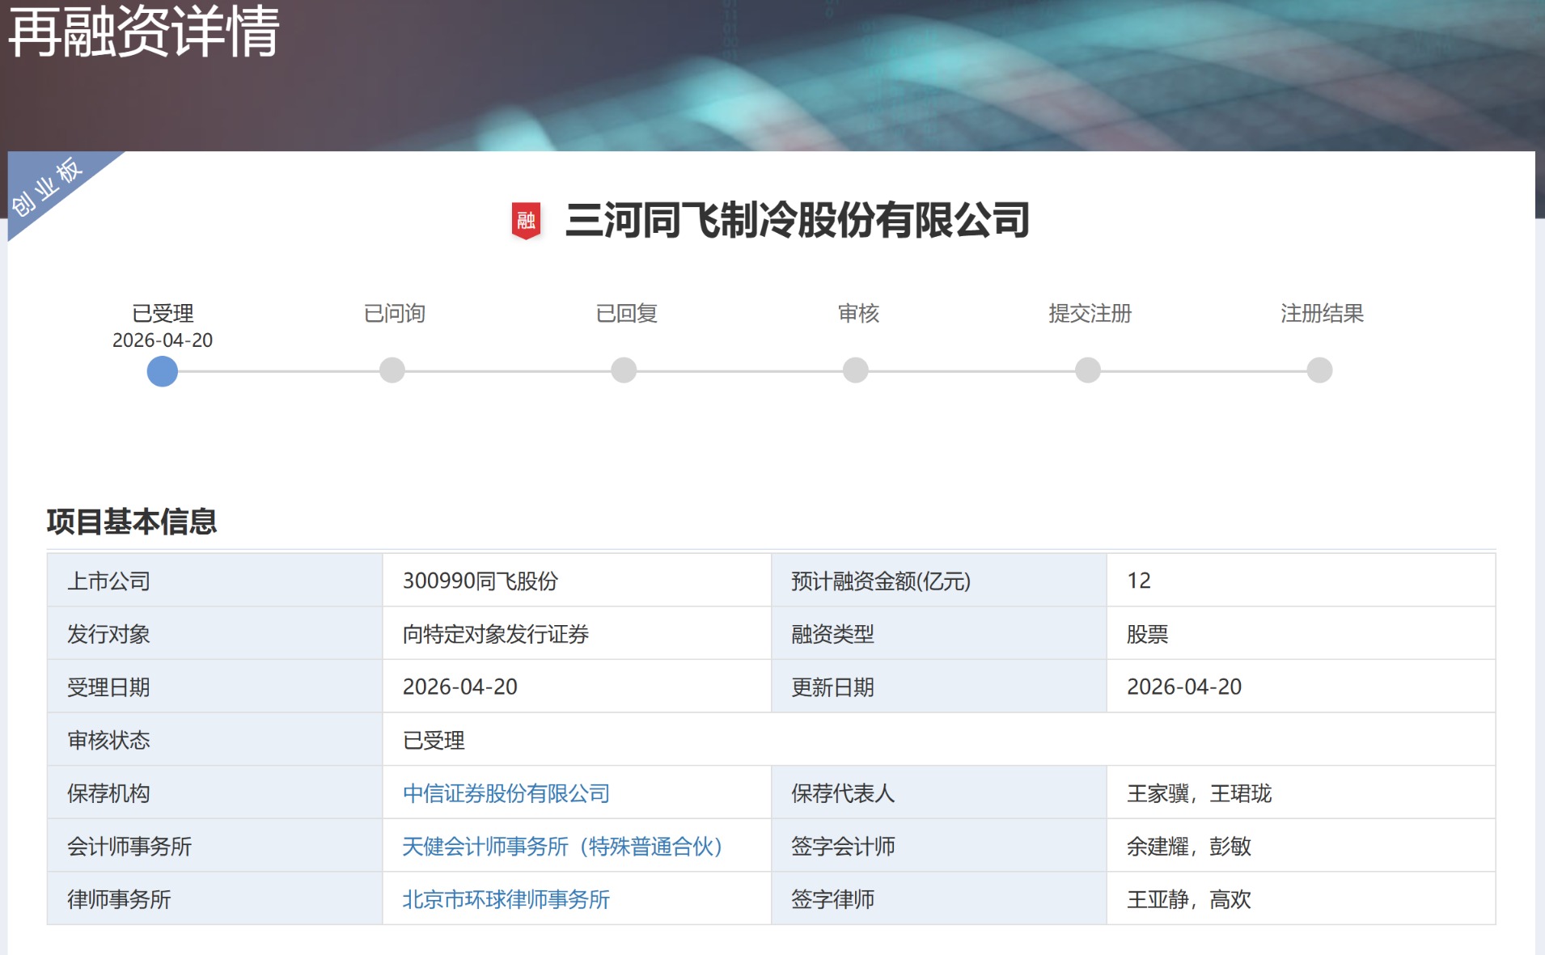Click the 王家骥，王珺珑 representatives cell
Image resolution: width=1545 pixels, height=955 pixels.
point(1199,793)
